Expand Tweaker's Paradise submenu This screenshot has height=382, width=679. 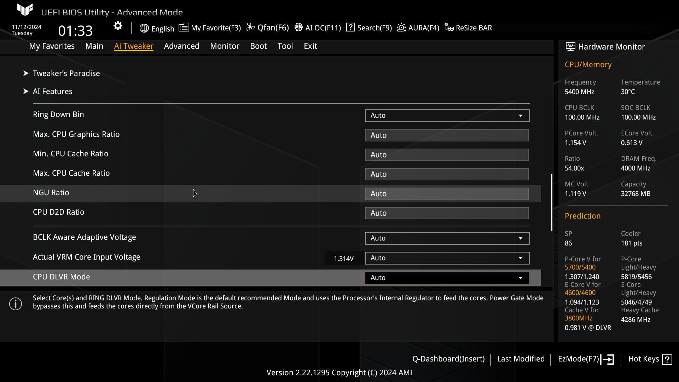click(x=66, y=73)
